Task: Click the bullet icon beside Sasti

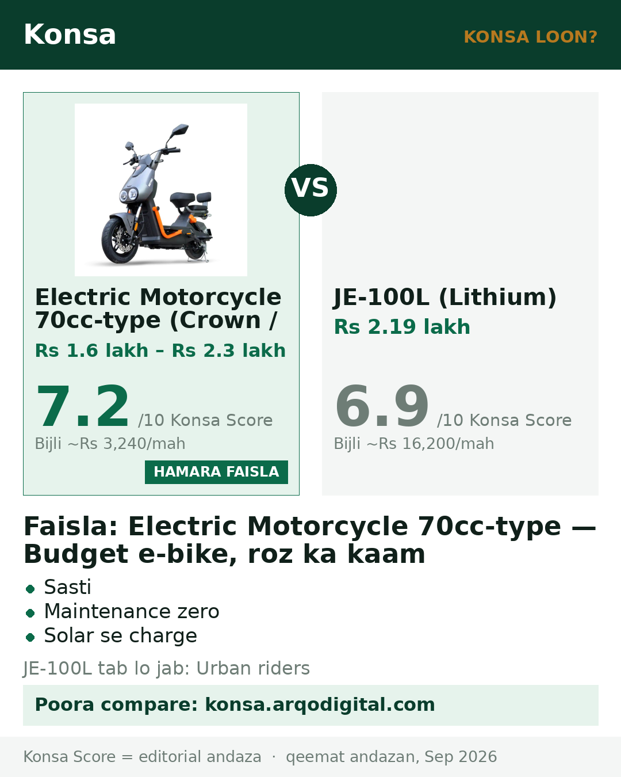Action: (x=30, y=589)
